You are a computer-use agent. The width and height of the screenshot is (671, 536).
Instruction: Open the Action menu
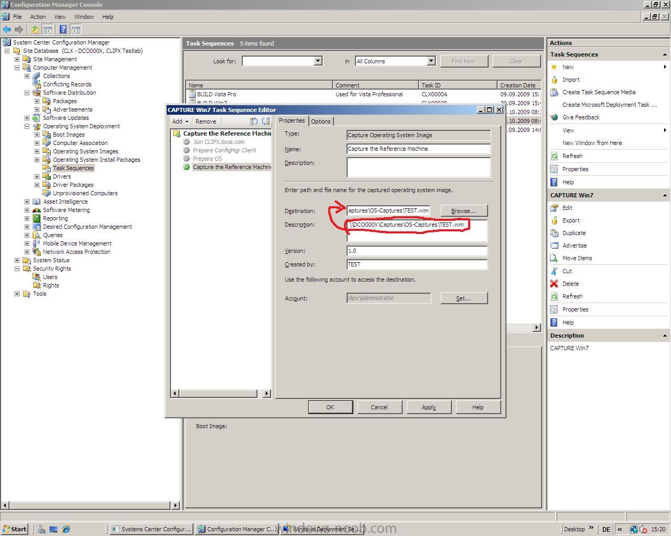click(38, 17)
